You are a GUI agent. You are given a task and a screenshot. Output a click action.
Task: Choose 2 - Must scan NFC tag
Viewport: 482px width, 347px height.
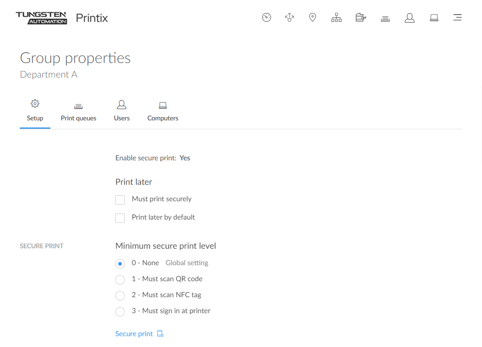pyautogui.click(x=120, y=296)
